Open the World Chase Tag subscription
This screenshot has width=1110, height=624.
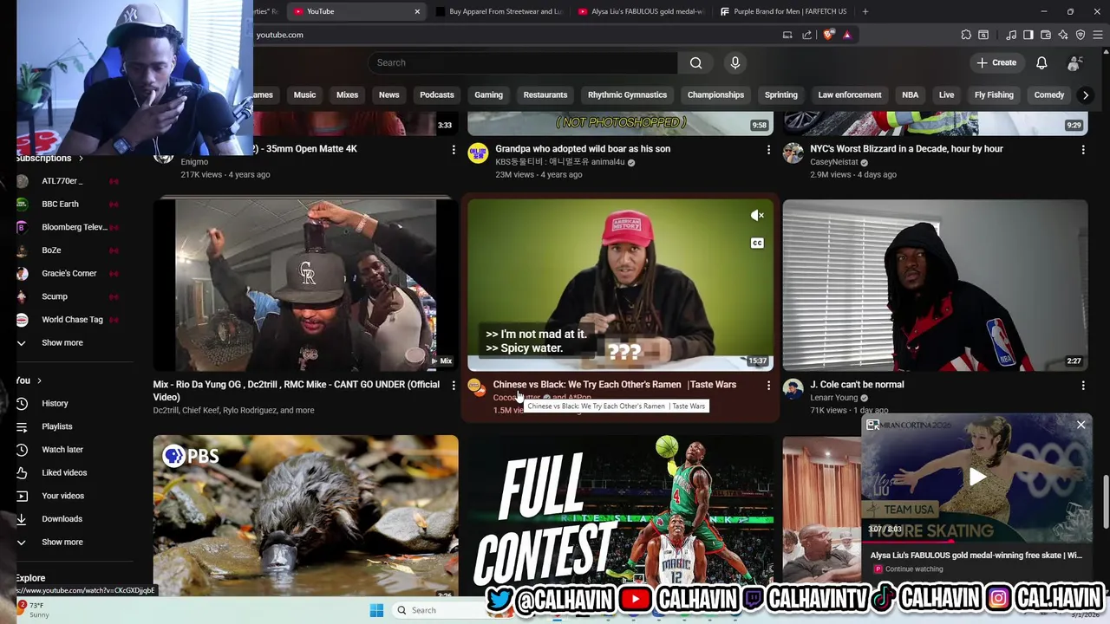click(x=72, y=320)
